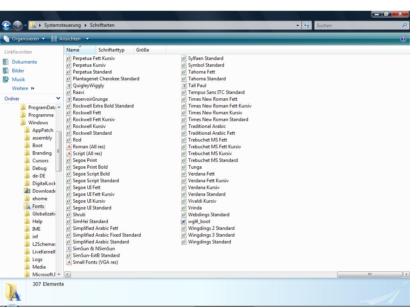Sort by the Größe column header

[x=150, y=50]
